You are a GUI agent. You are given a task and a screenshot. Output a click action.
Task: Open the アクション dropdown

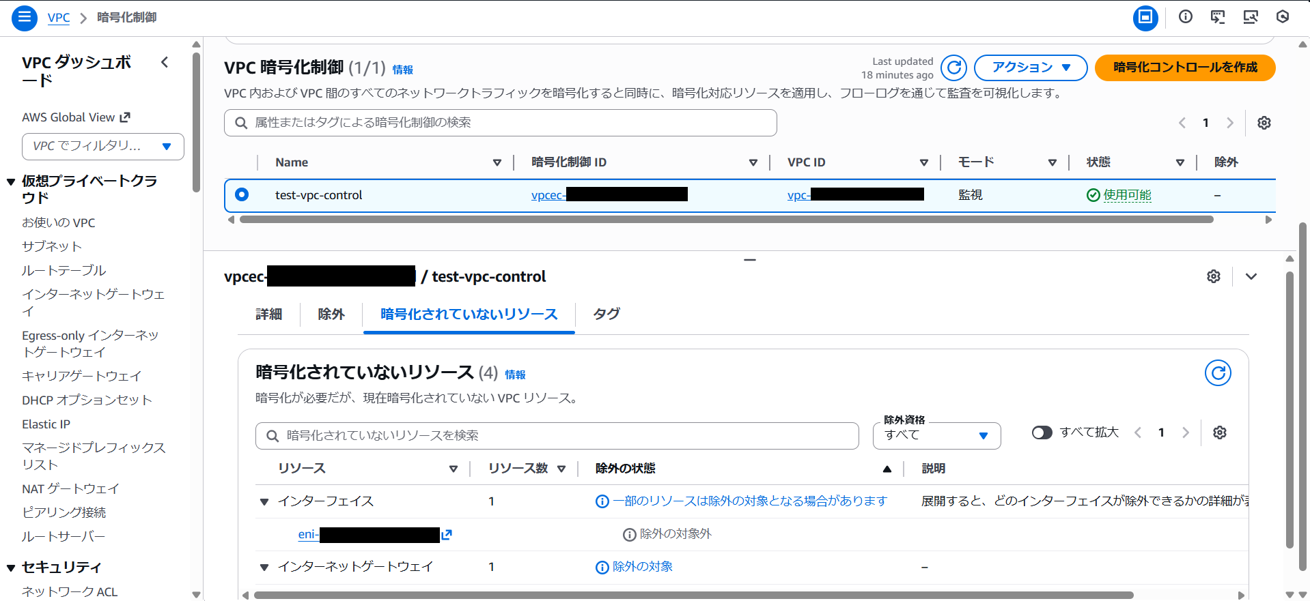coord(1031,68)
